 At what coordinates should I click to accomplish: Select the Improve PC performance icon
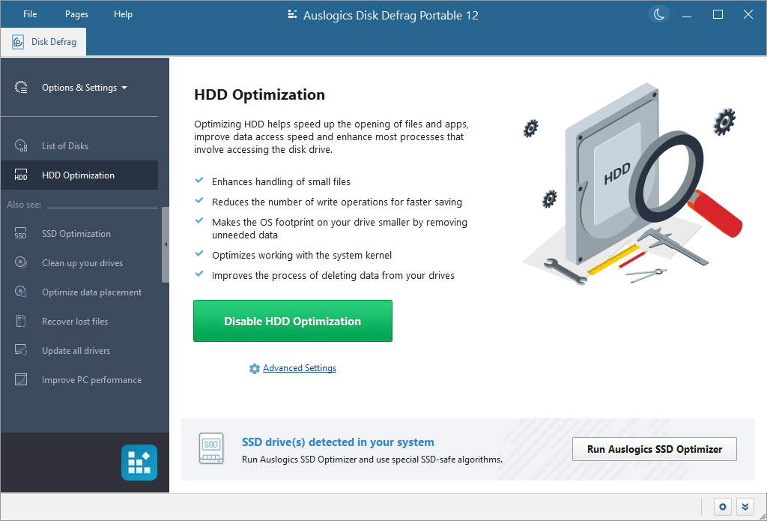point(22,379)
